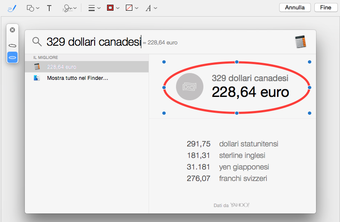Click the 329 dollari canadesi preview label

[250, 78]
